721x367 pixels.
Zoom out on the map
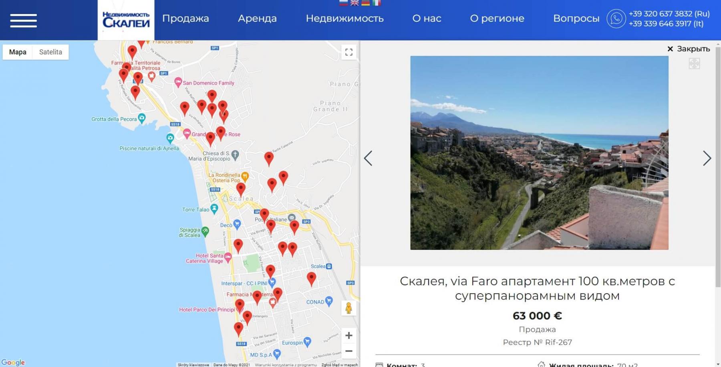pyautogui.click(x=349, y=351)
